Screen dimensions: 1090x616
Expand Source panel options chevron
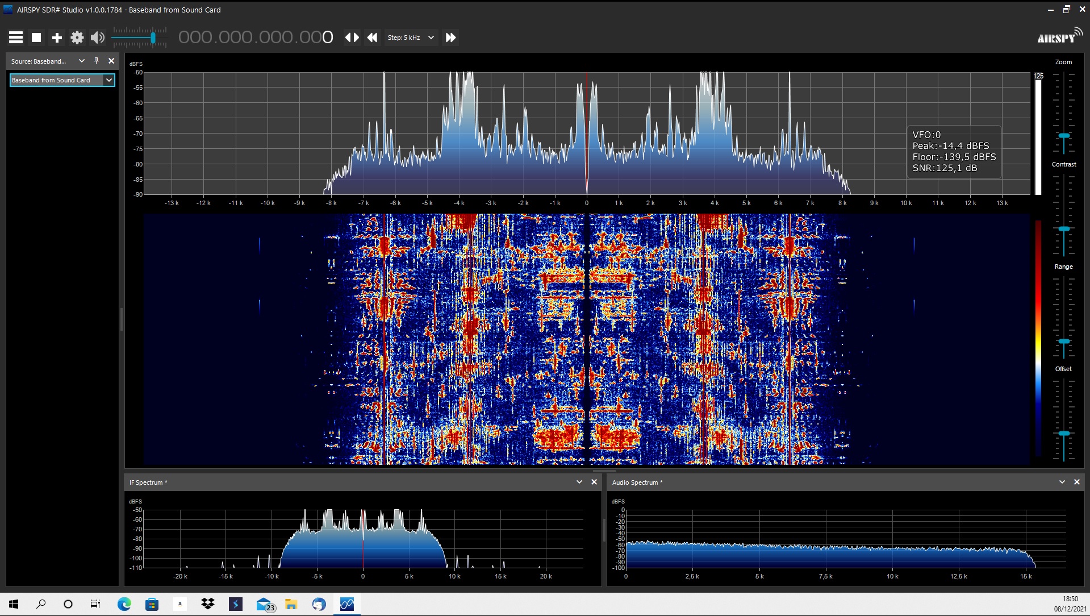[82, 61]
